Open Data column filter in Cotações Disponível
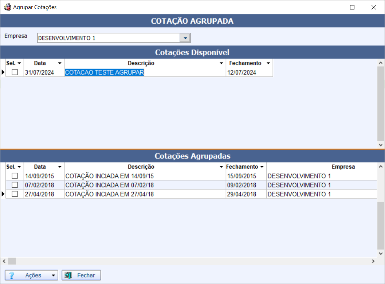Image resolution: width=385 pixels, height=284 pixels. pyautogui.click(x=60, y=63)
